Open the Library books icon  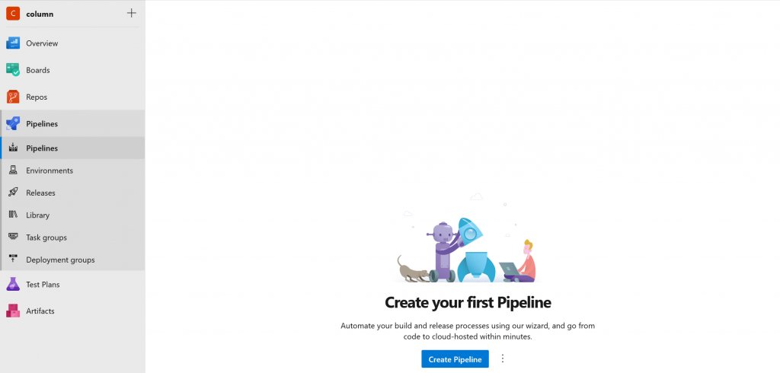[14, 215]
